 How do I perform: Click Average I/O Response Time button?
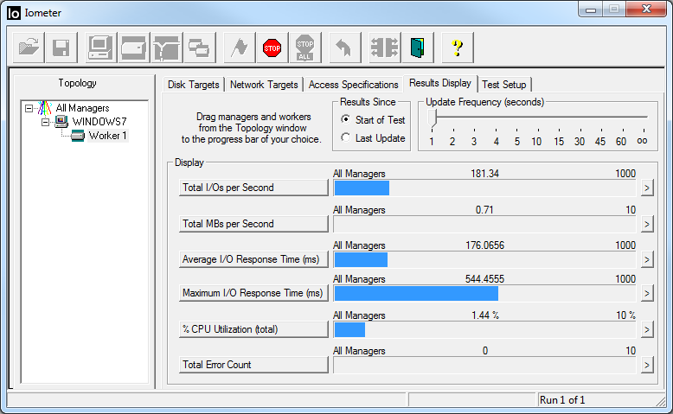(253, 259)
